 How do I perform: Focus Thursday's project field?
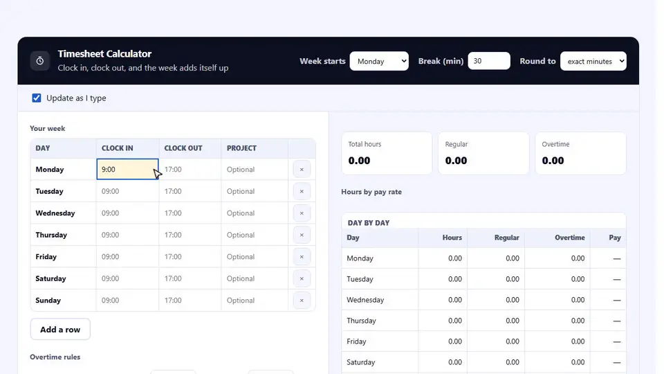[255, 235]
